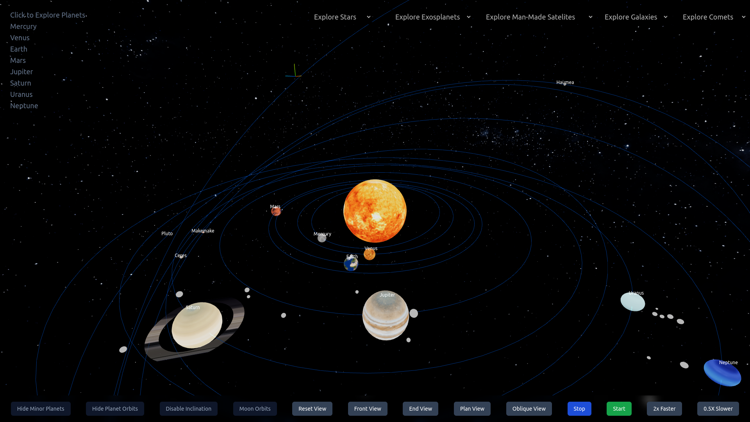Select the blue Neptune planet model
The width and height of the screenshot is (750, 422).
pyautogui.click(x=722, y=373)
